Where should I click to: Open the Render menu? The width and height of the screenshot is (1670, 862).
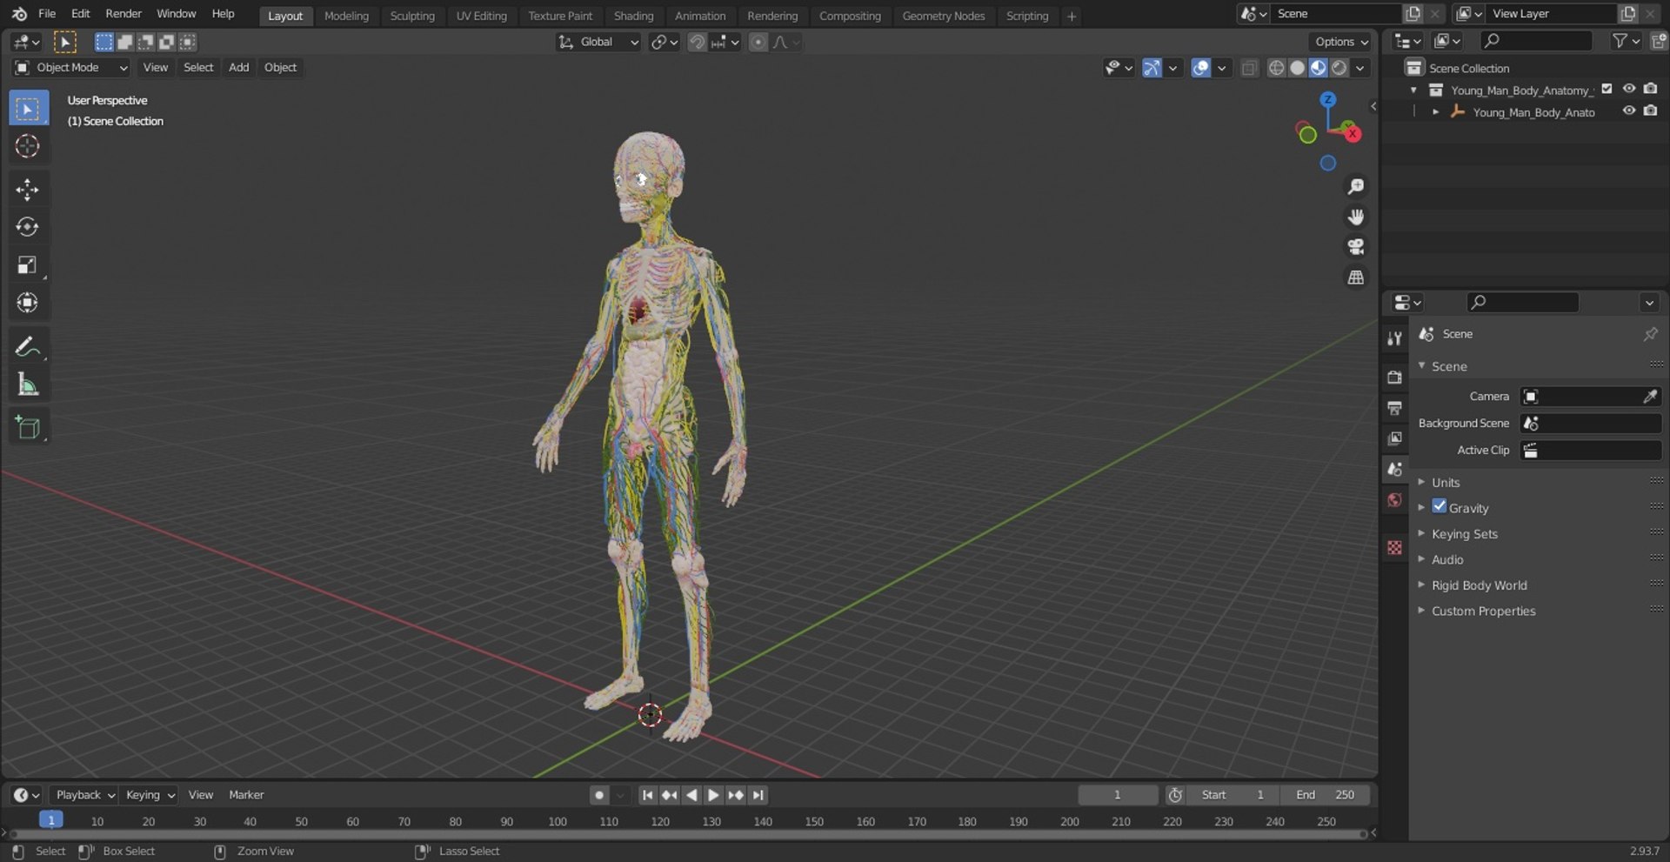pos(124,14)
